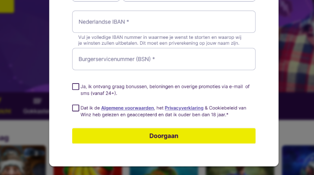This screenshot has width=314, height=175.
Task: Tick the terms and 18+ acceptance checkbox
Action: pos(76,108)
